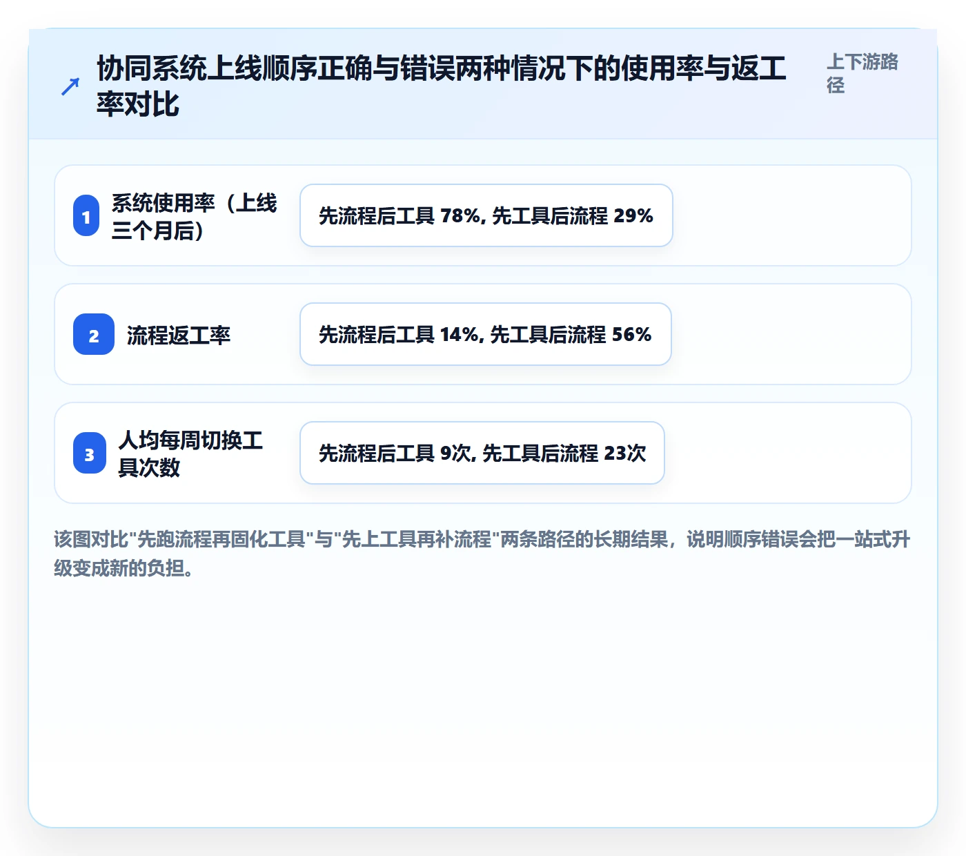Select the 上下游路径 tag in header
Viewport: 966px width, 856px height.
tap(862, 73)
